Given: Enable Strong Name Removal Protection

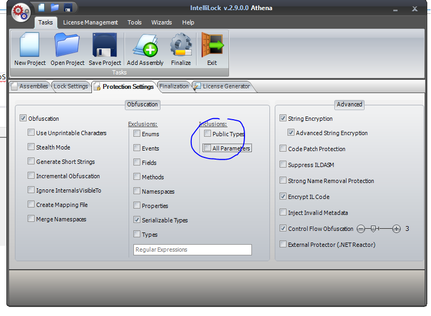Looking at the screenshot, I should (283, 180).
